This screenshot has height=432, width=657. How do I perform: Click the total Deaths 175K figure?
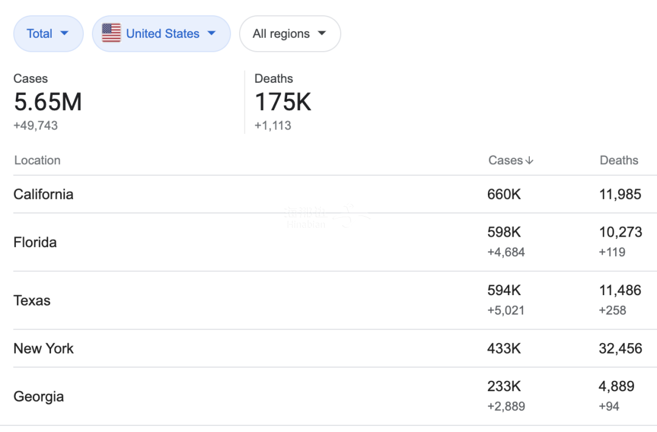pyautogui.click(x=283, y=102)
